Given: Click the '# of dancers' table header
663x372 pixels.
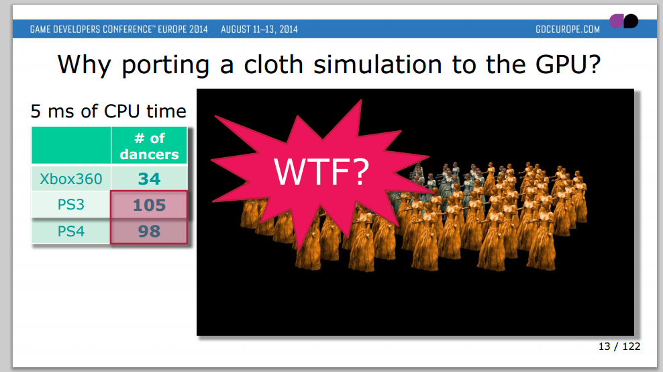Looking at the screenshot, I should tap(149, 146).
